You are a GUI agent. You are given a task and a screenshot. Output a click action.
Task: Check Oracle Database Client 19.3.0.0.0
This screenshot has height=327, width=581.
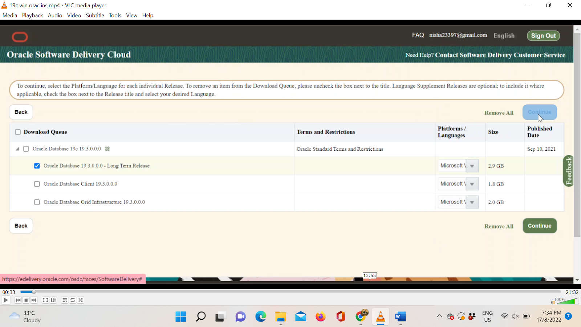[37, 184]
